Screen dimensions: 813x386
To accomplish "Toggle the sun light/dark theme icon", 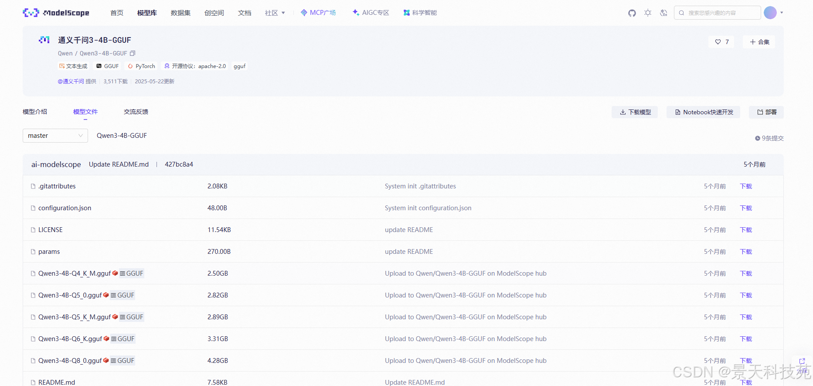I will click(x=648, y=13).
